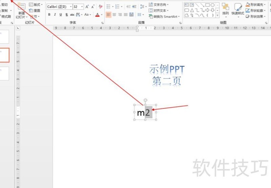Justify the paragraph text

pos(126,15)
